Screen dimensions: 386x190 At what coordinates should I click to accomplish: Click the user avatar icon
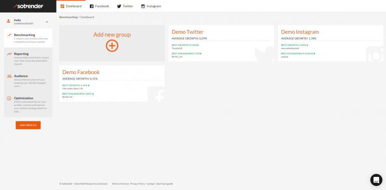pyautogui.click(x=9, y=21)
